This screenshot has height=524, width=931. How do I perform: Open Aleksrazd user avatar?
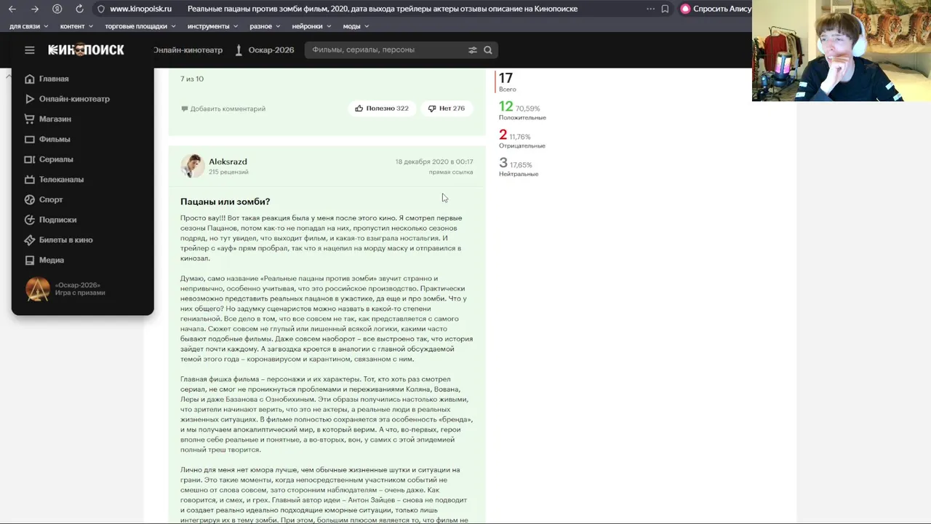[x=192, y=166]
